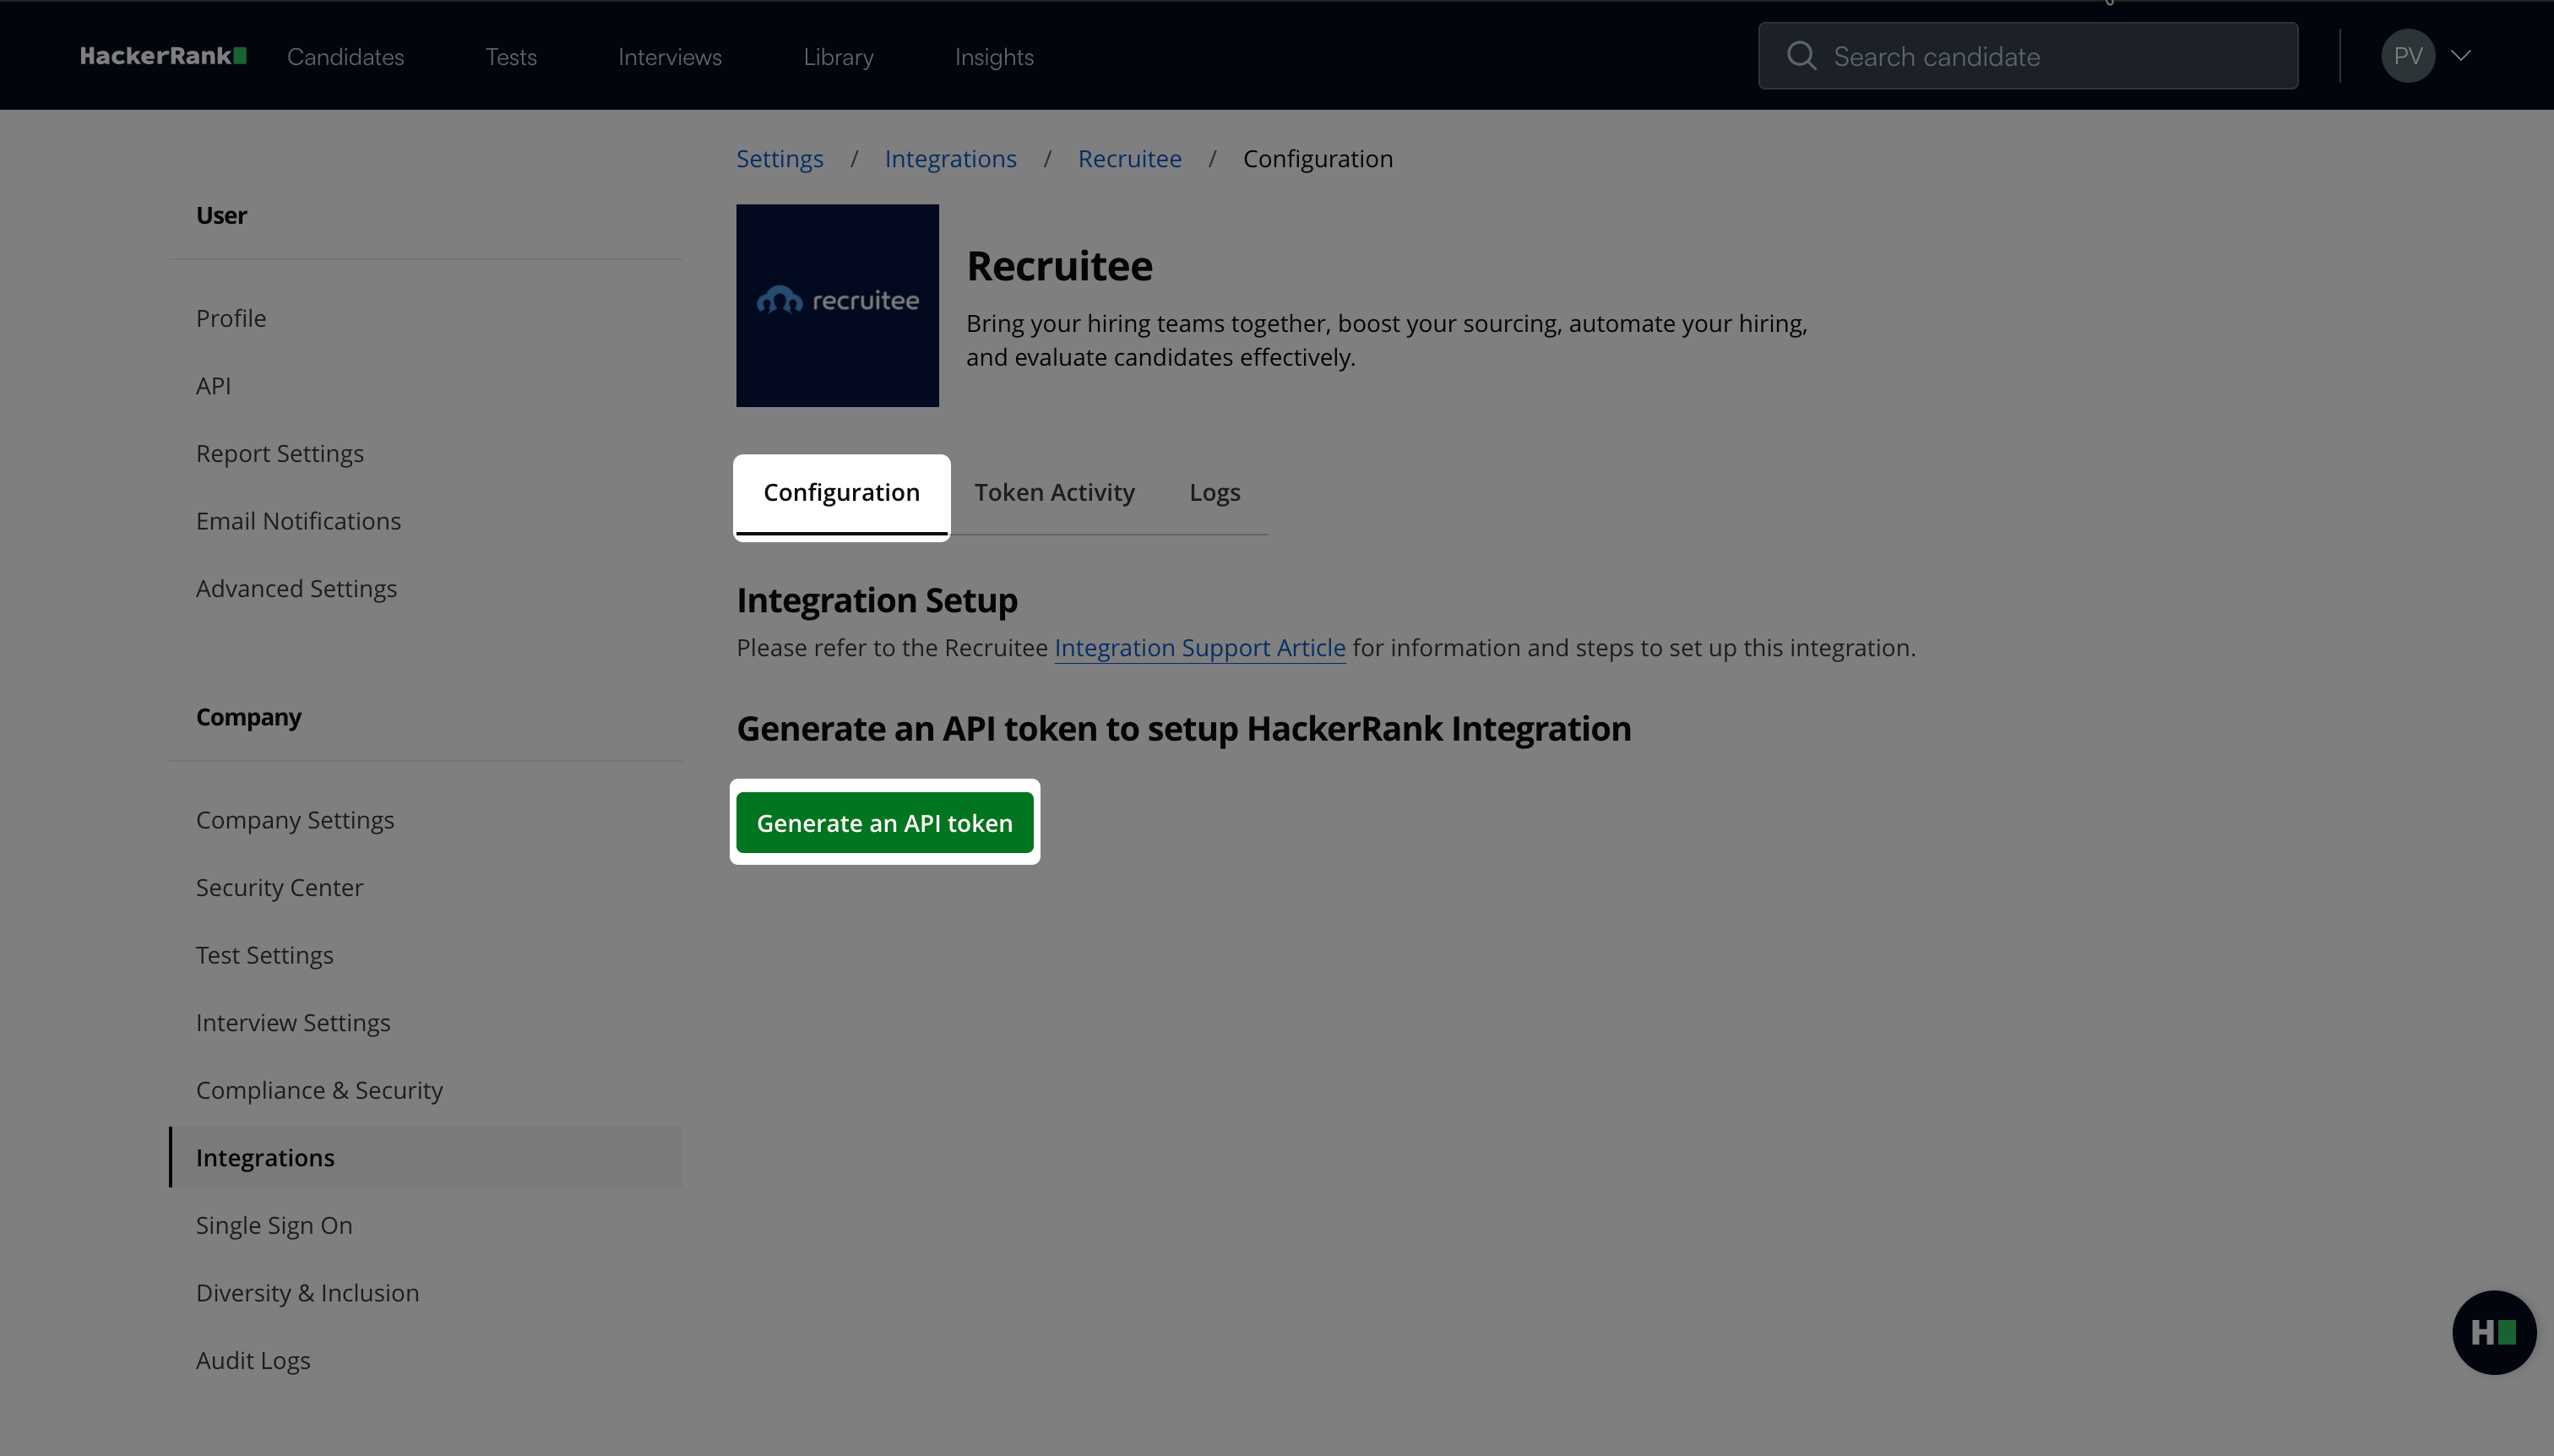Navigate to Settings breadcrumb

coord(779,158)
